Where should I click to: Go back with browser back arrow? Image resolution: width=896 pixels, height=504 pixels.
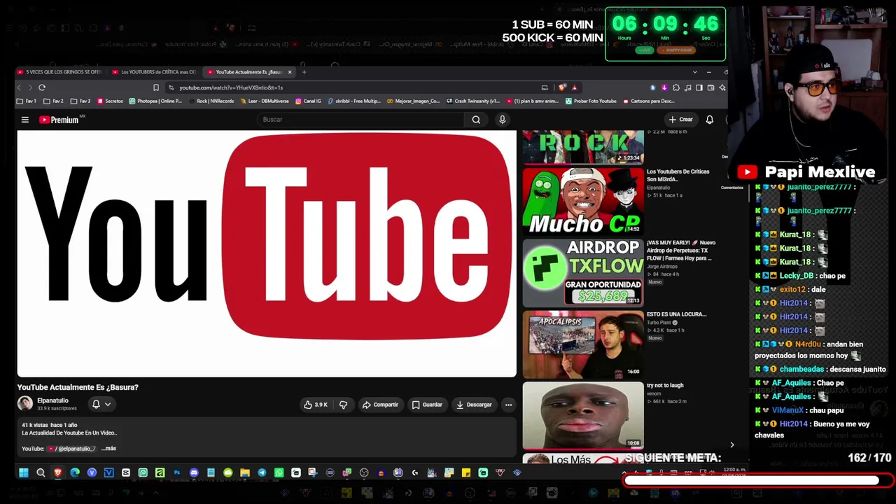(20, 87)
